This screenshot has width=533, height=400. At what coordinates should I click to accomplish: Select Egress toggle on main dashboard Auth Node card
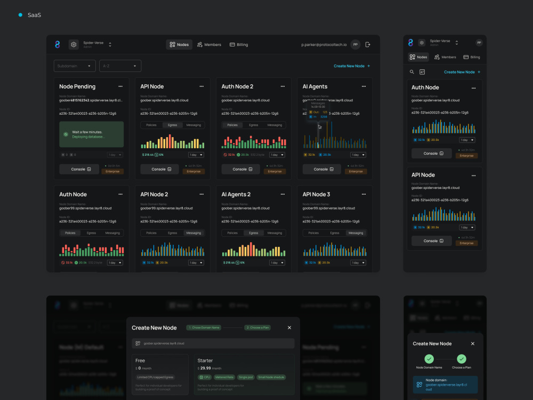point(91,233)
